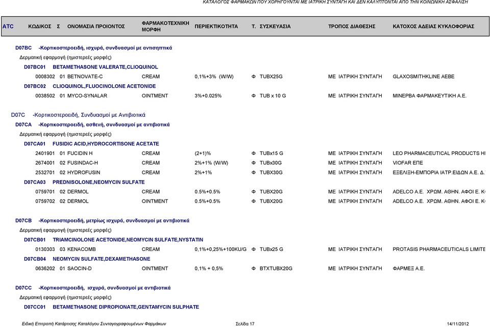Select product name BETNOVATE-C
The width and height of the screenshot is (490, 327).
tap(85, 77)
